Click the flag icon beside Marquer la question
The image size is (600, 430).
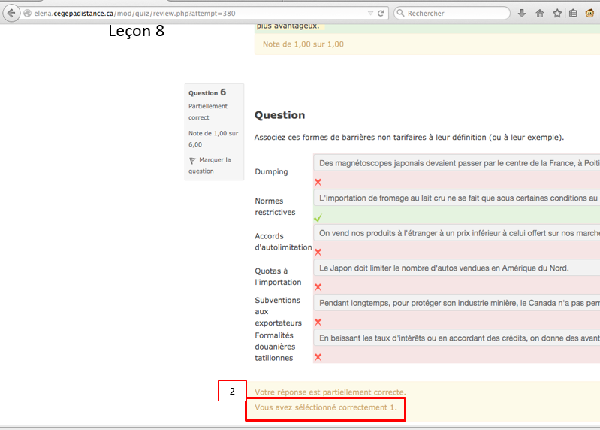coord(192,160)
